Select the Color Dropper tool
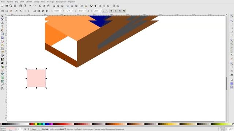The width and height of the screenshot is (234, 131). [2, 85]
